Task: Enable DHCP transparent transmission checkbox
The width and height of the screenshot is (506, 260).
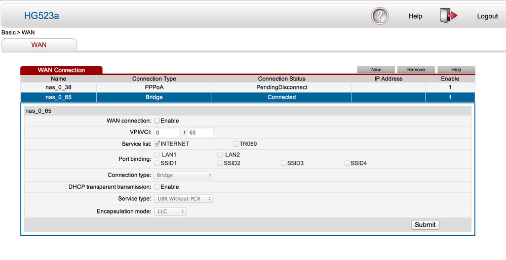Action: click(x=157, y=187)
